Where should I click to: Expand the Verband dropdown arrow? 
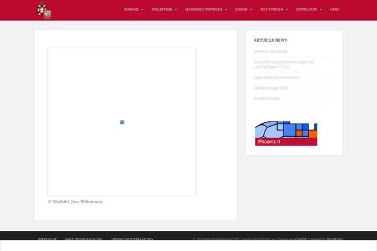pos(143,9)
